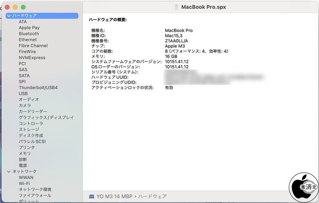
Task: Select the ネットワーク category heading
Action: (x=24, y=172)
